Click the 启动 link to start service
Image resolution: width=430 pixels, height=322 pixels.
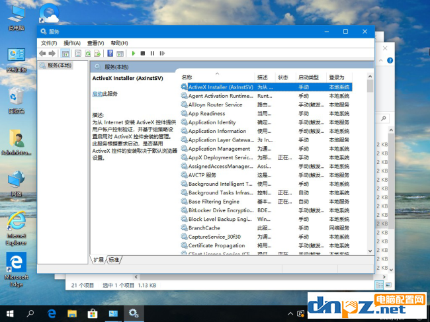tap(97, 94)
